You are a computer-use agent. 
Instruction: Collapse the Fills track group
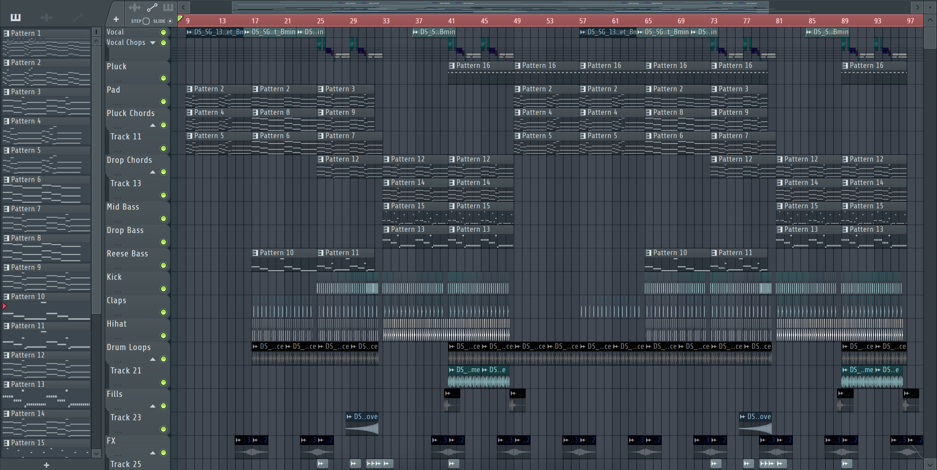click(x=153, y=406)
